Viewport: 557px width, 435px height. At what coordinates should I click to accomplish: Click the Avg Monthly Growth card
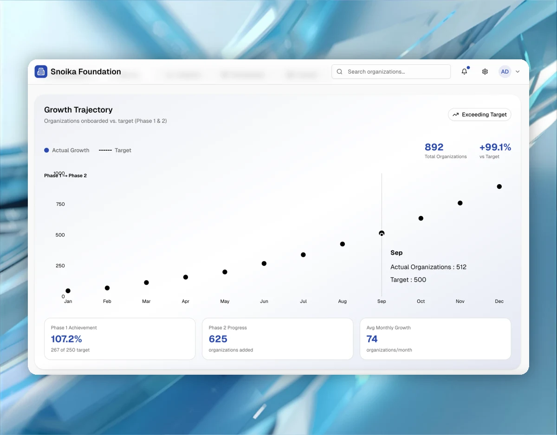(435, 339)
